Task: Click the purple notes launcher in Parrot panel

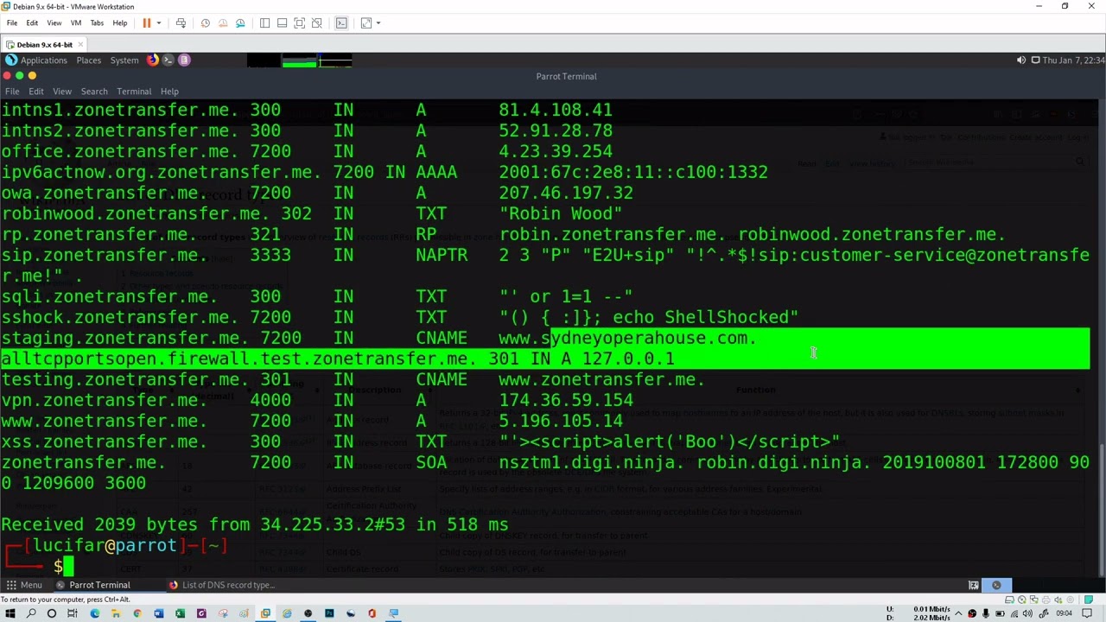Action: click(x=184, y=60)
